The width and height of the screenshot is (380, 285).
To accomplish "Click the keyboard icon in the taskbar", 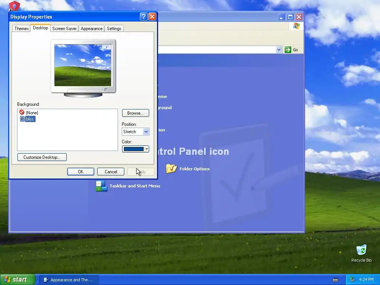I will 335,280.
